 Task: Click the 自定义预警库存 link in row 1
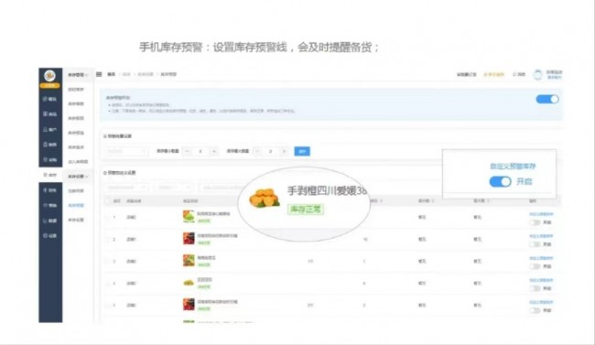541,214
